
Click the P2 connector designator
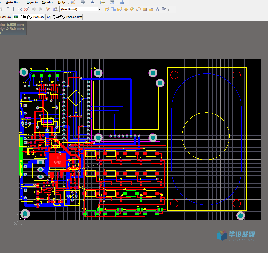click(x=31, y=69)
